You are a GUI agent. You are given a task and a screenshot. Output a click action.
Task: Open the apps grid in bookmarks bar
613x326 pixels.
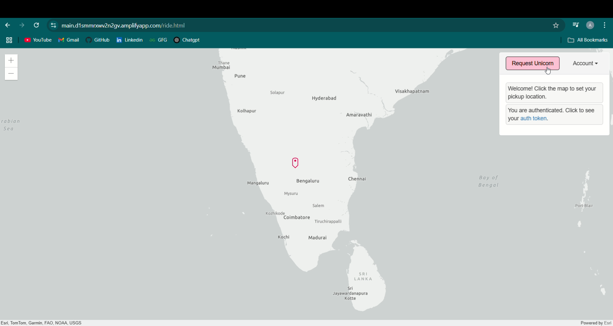(9, 40)
